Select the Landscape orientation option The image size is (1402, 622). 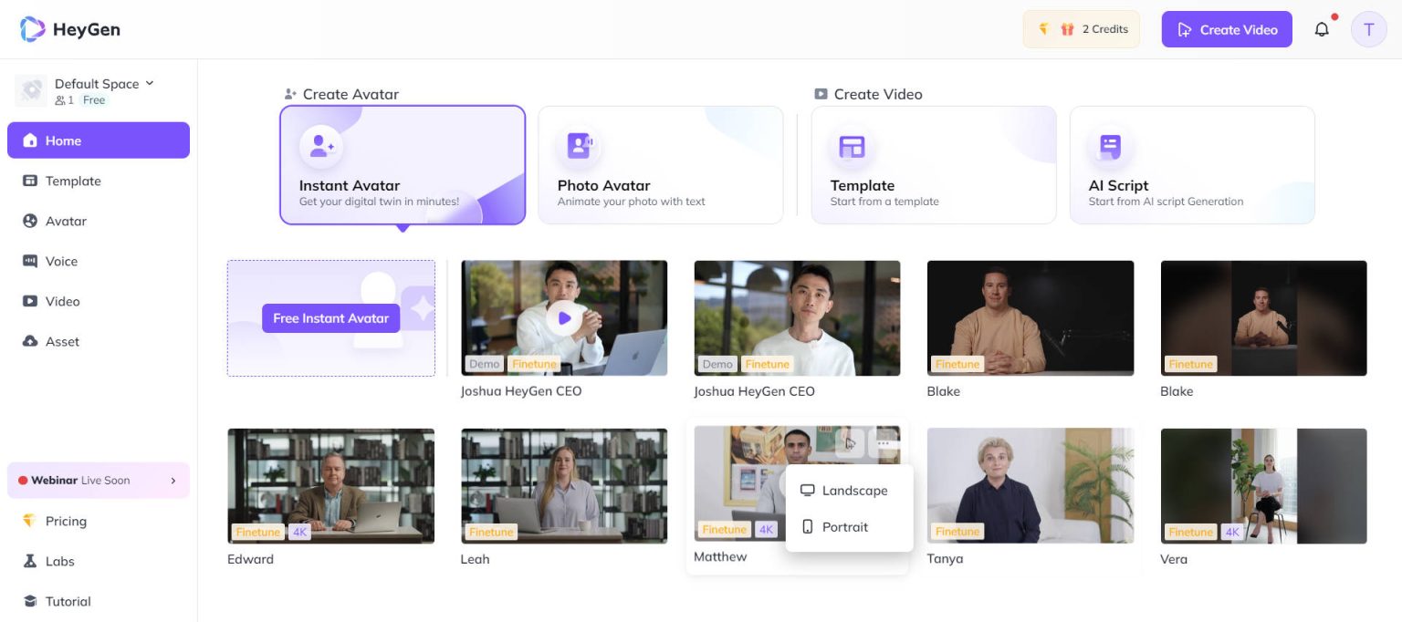[854, 490]
